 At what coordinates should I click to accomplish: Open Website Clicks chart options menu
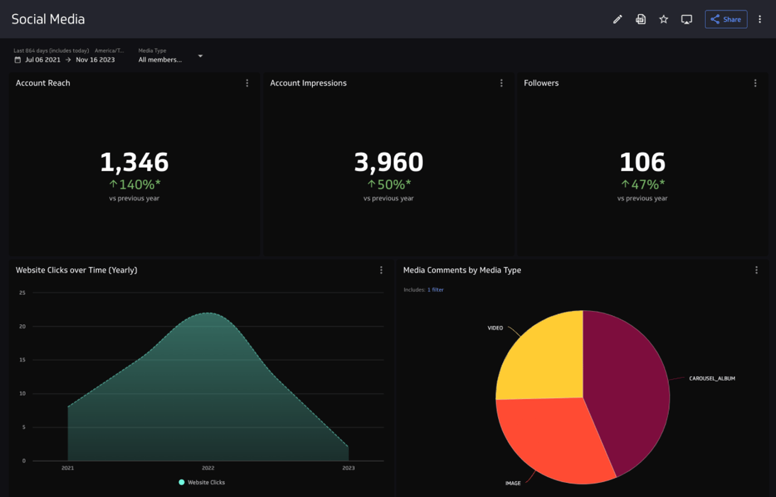[x=381, y=270]
